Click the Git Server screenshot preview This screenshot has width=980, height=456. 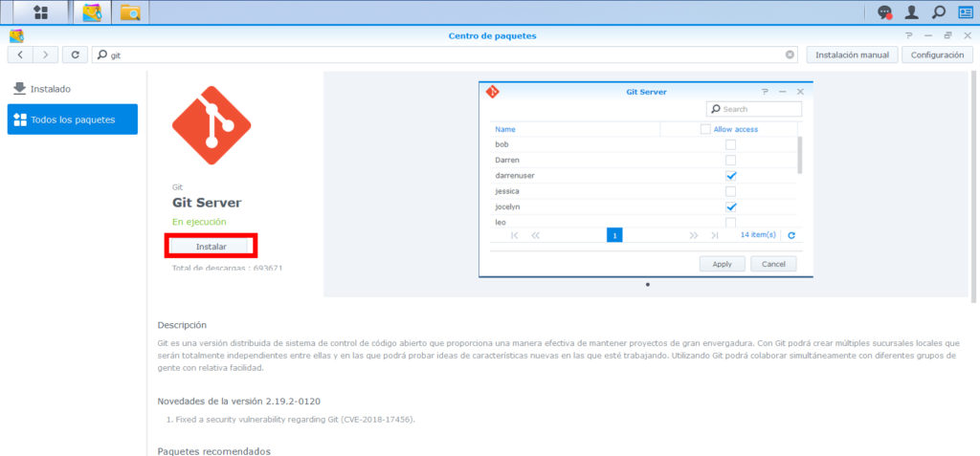(646, 180)
